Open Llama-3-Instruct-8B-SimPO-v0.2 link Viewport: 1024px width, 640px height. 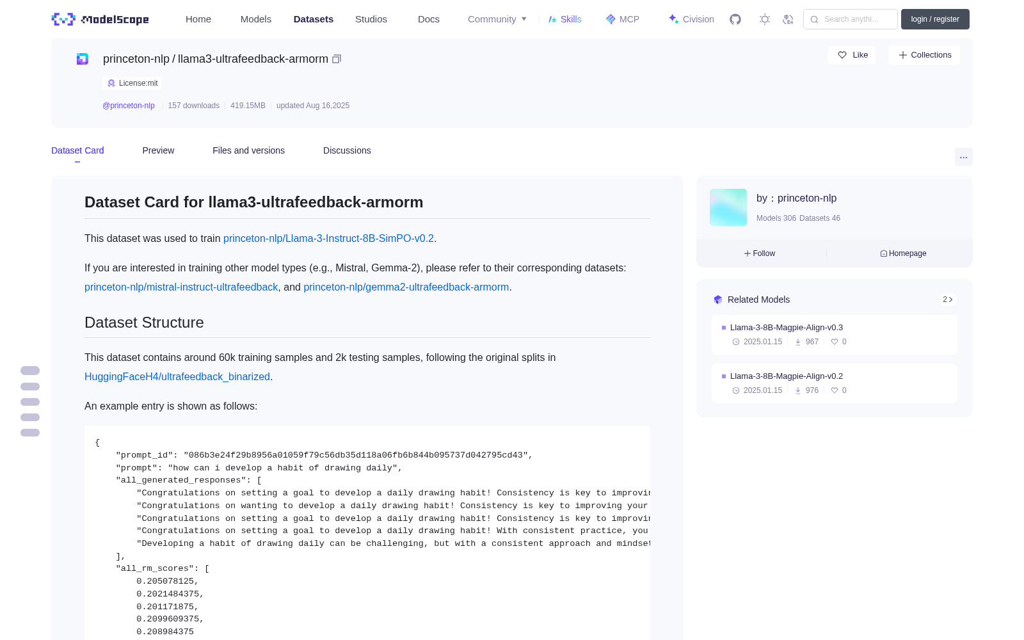click(x=328, y=238)
